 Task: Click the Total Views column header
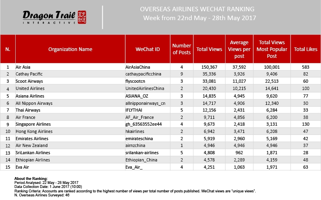tap(209, 49)
